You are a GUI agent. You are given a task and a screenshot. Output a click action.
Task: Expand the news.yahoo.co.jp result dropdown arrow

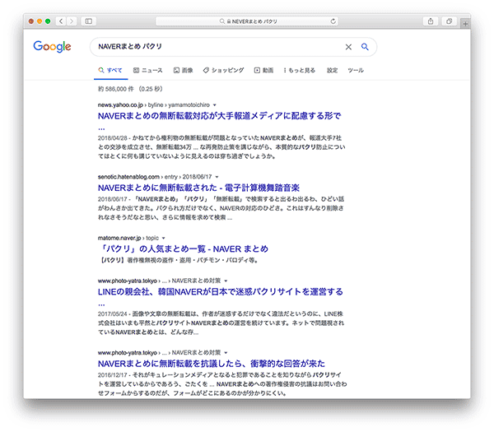click(215, 106)
